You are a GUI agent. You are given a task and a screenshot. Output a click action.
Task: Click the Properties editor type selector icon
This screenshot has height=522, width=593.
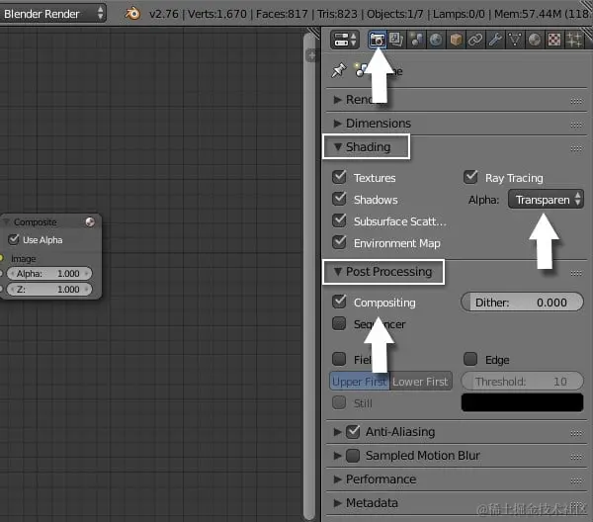(x=345, y=40)
